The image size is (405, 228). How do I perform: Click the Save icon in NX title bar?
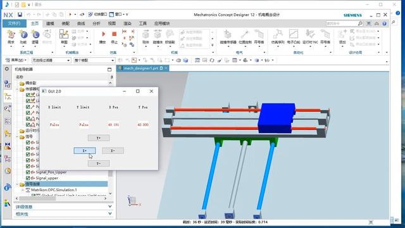(x=20, y=15)
